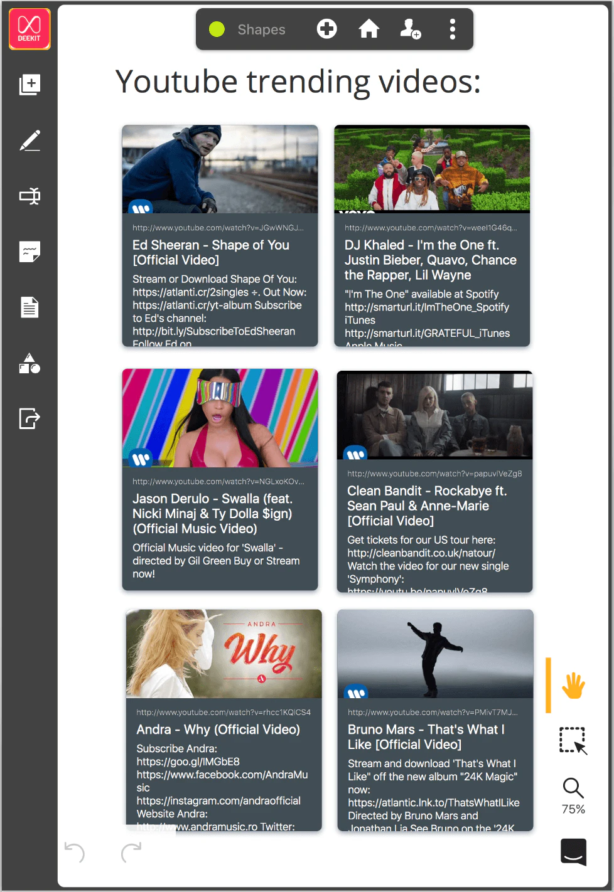
Task: Select the Text box tool
Action: pos(30,196)
